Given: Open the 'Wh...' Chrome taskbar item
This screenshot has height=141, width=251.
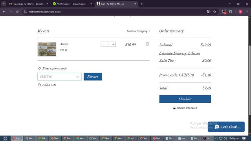Looking at the screenshot, I should click(x=29, y=138).
